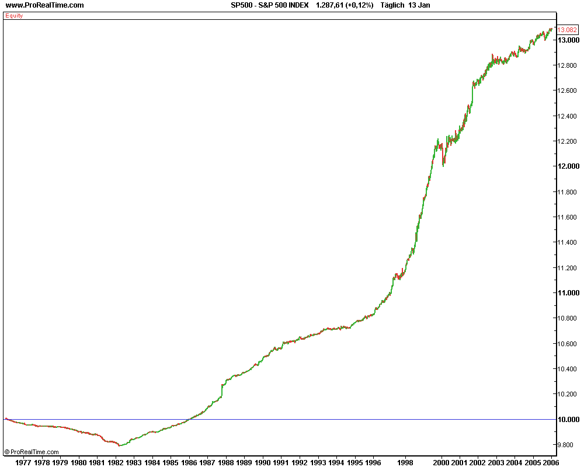This screenshot has width=584, height=467.
Task: Click the 1994 year on time axis
Action: pos(337,463)
